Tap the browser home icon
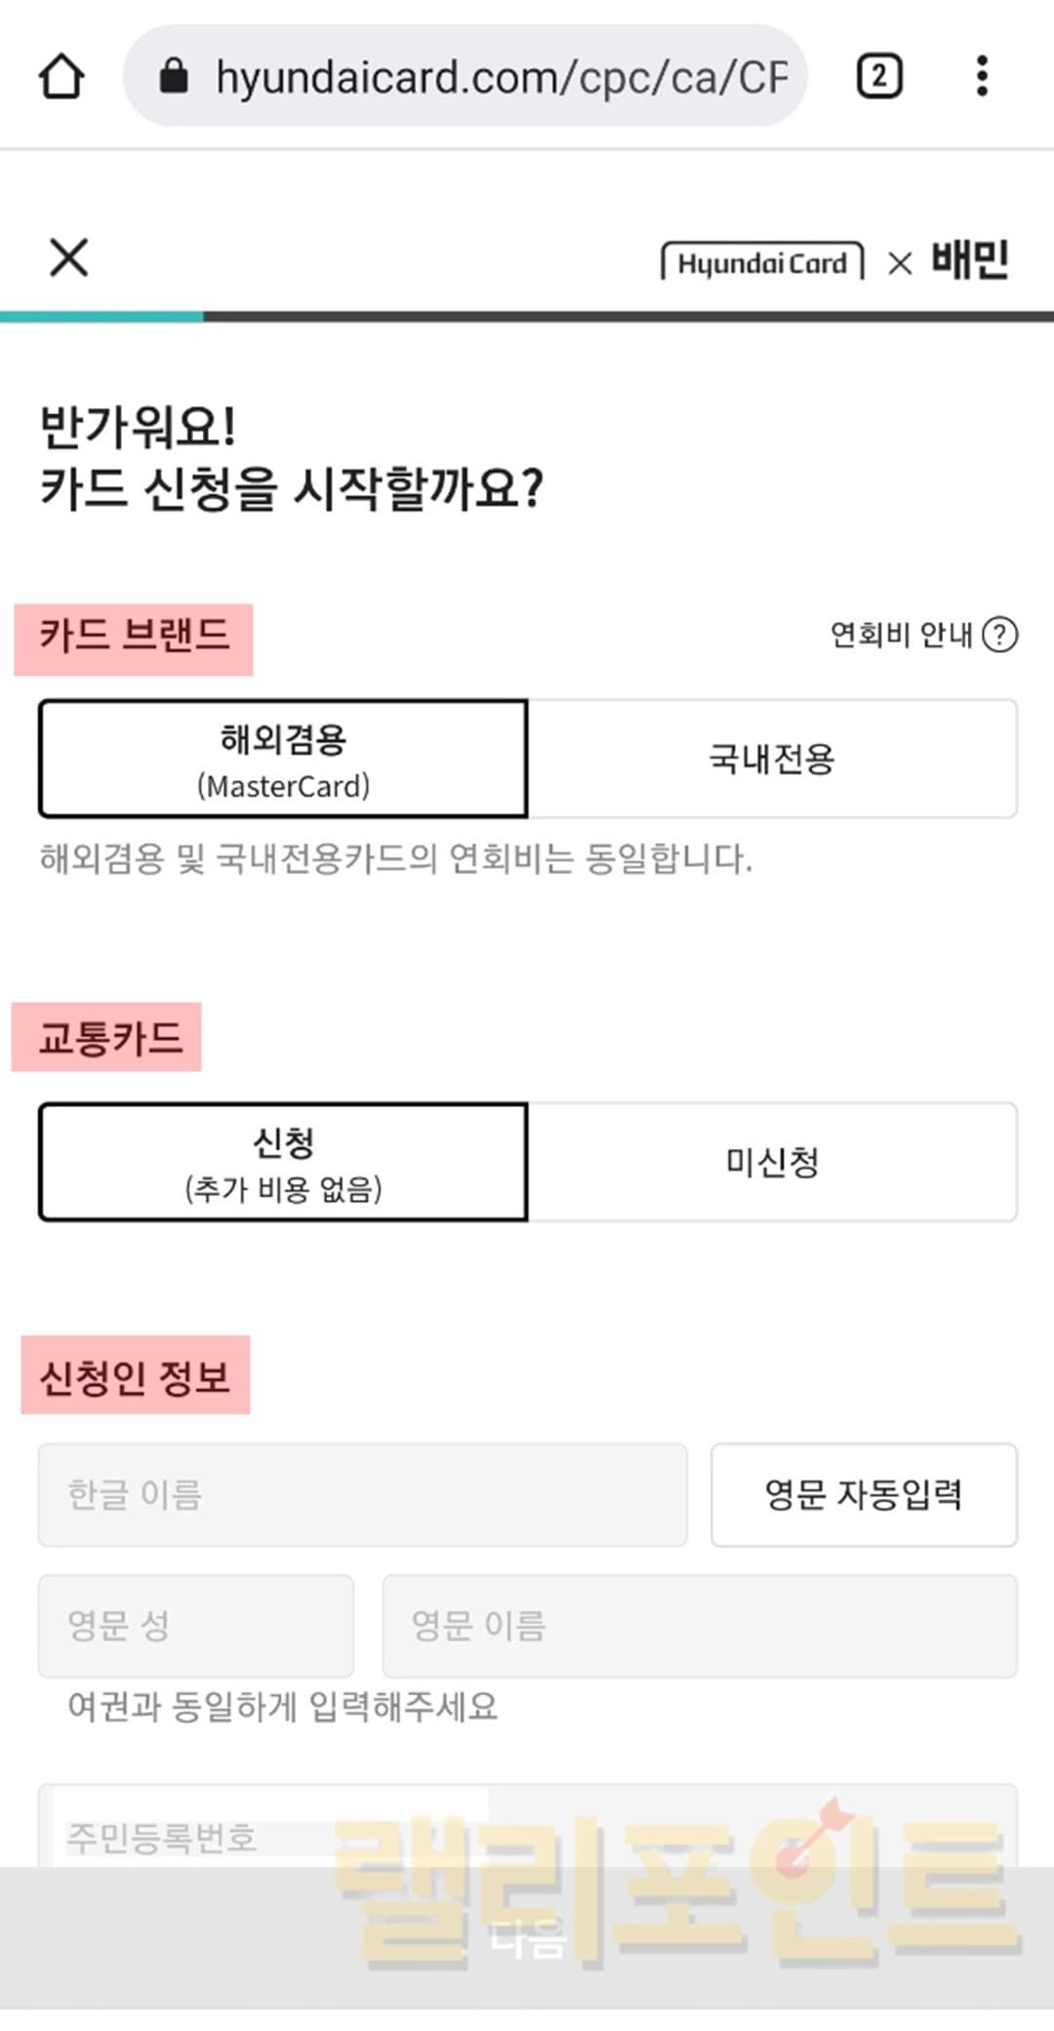 pos(61,76)
